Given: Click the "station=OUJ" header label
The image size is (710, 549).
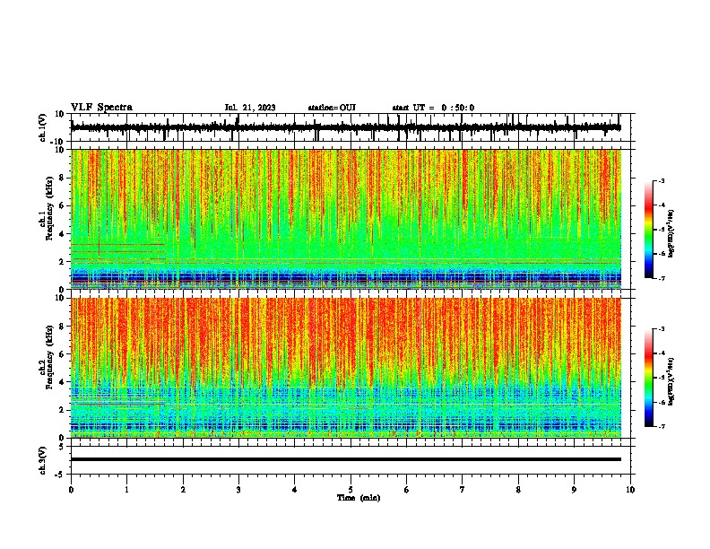Looking at the screenshot, I should point(332,108).
